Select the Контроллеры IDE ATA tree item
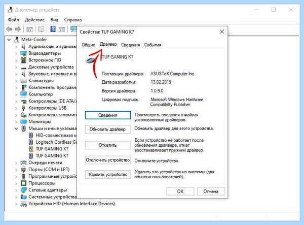The image size is (304, 225). click(53, 101)
